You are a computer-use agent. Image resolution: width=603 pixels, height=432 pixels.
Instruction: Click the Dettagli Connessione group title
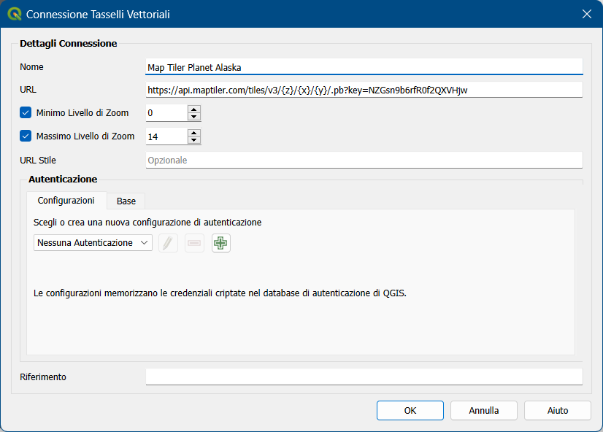coord(69,44)
